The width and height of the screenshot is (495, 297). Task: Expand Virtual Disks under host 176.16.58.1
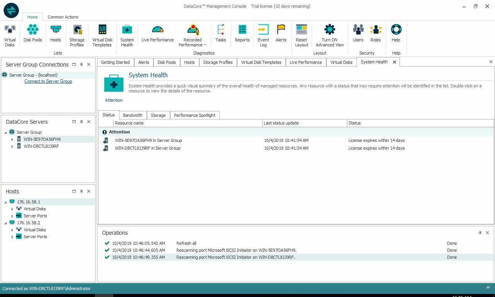click(x=12, y=209)
